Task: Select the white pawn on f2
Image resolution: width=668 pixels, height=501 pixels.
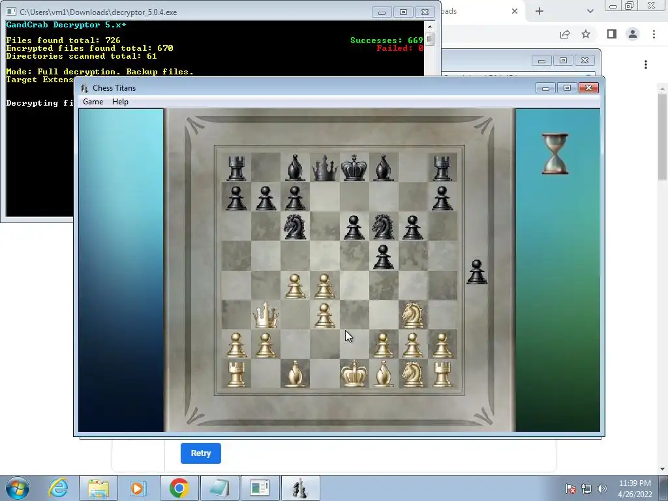Action: [x=383, y=344]
